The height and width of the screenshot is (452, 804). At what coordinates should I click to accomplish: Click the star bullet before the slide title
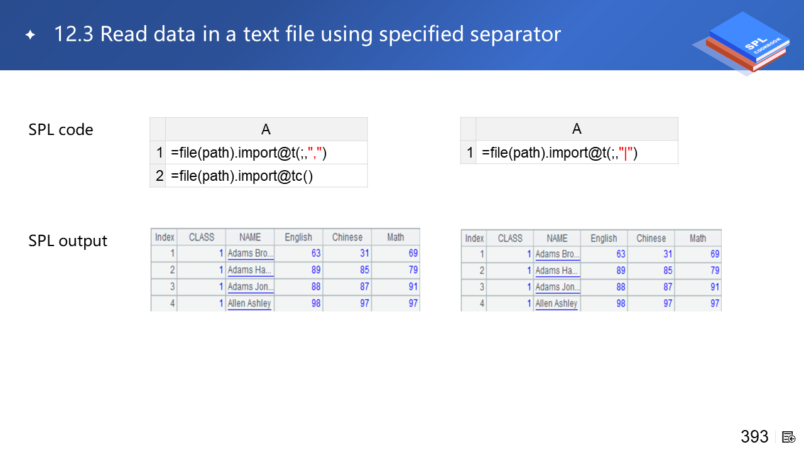tap(30, 35)
